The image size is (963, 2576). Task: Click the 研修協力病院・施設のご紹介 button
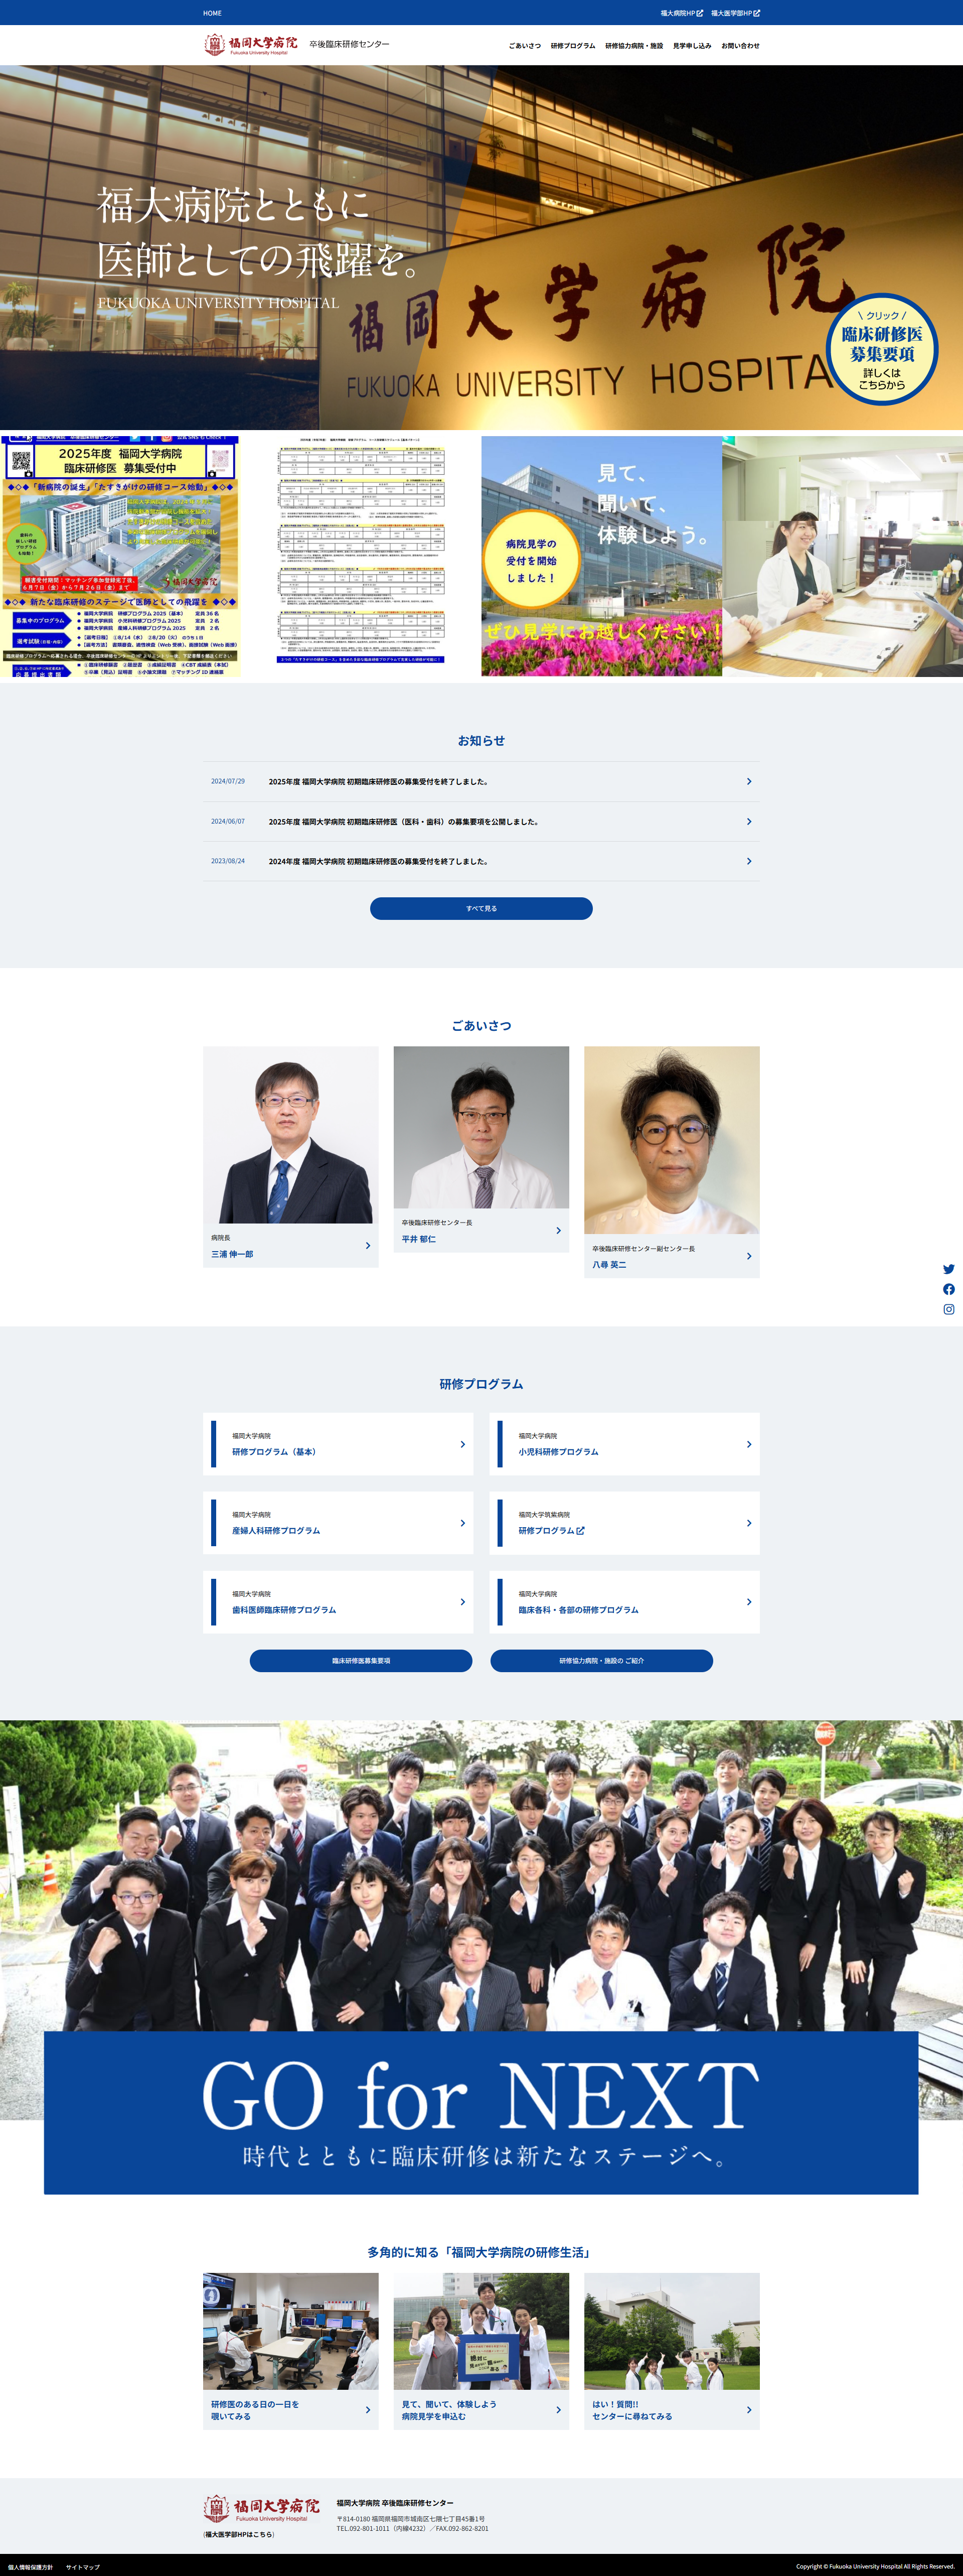[601, 1660]
